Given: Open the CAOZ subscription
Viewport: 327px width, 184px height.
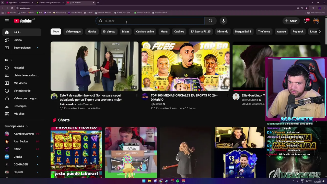Looking at the screenshot, I should [22, 149].
